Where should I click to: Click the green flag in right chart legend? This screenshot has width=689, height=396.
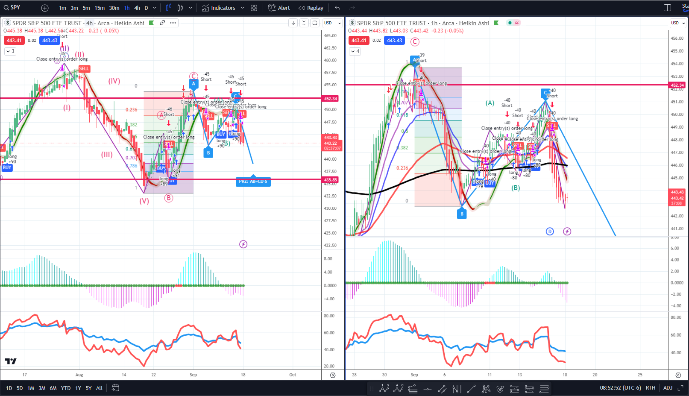coord(496,23)
